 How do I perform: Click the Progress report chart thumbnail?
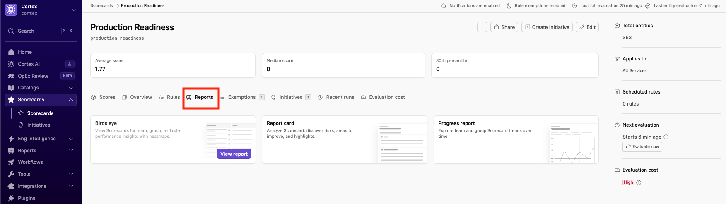(x=573, y=143)
